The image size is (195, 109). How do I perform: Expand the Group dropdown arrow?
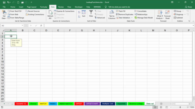(x=183, y=11)
